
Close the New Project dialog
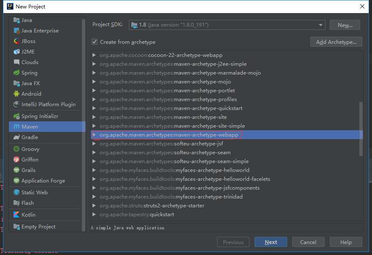click(x=362, y=6)
